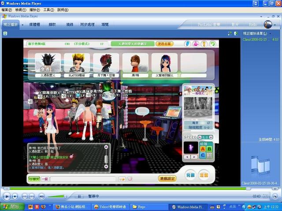Skip to the next track
Screen dimensions: 282x211
pos(32,196)
